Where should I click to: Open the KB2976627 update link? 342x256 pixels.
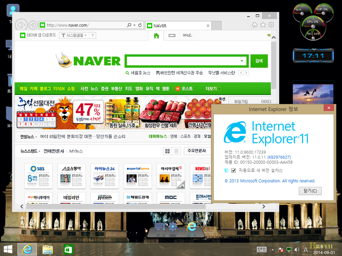tap(279, 157)
